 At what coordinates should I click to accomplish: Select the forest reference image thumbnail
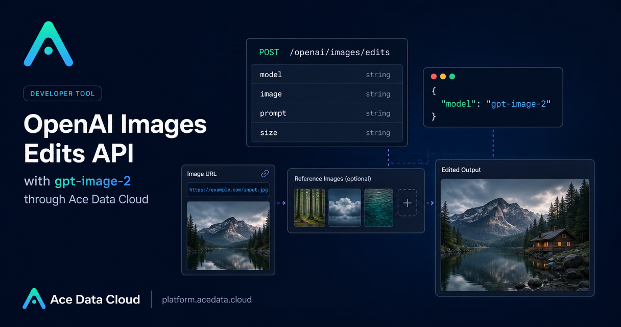pyautogui.click(x=309, y=208)
